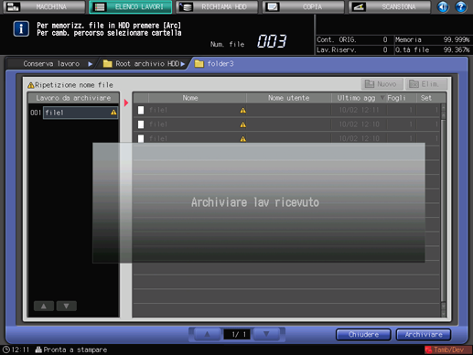
Task: Open RICHIAMA HDD tab
Action: coord(217,6)
